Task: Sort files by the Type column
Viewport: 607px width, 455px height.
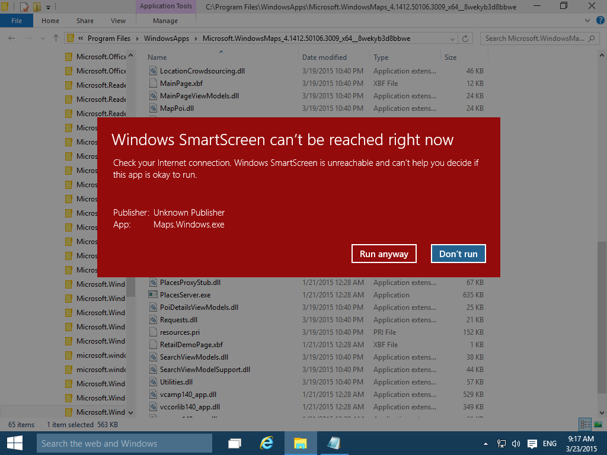Action: point(381,57)
